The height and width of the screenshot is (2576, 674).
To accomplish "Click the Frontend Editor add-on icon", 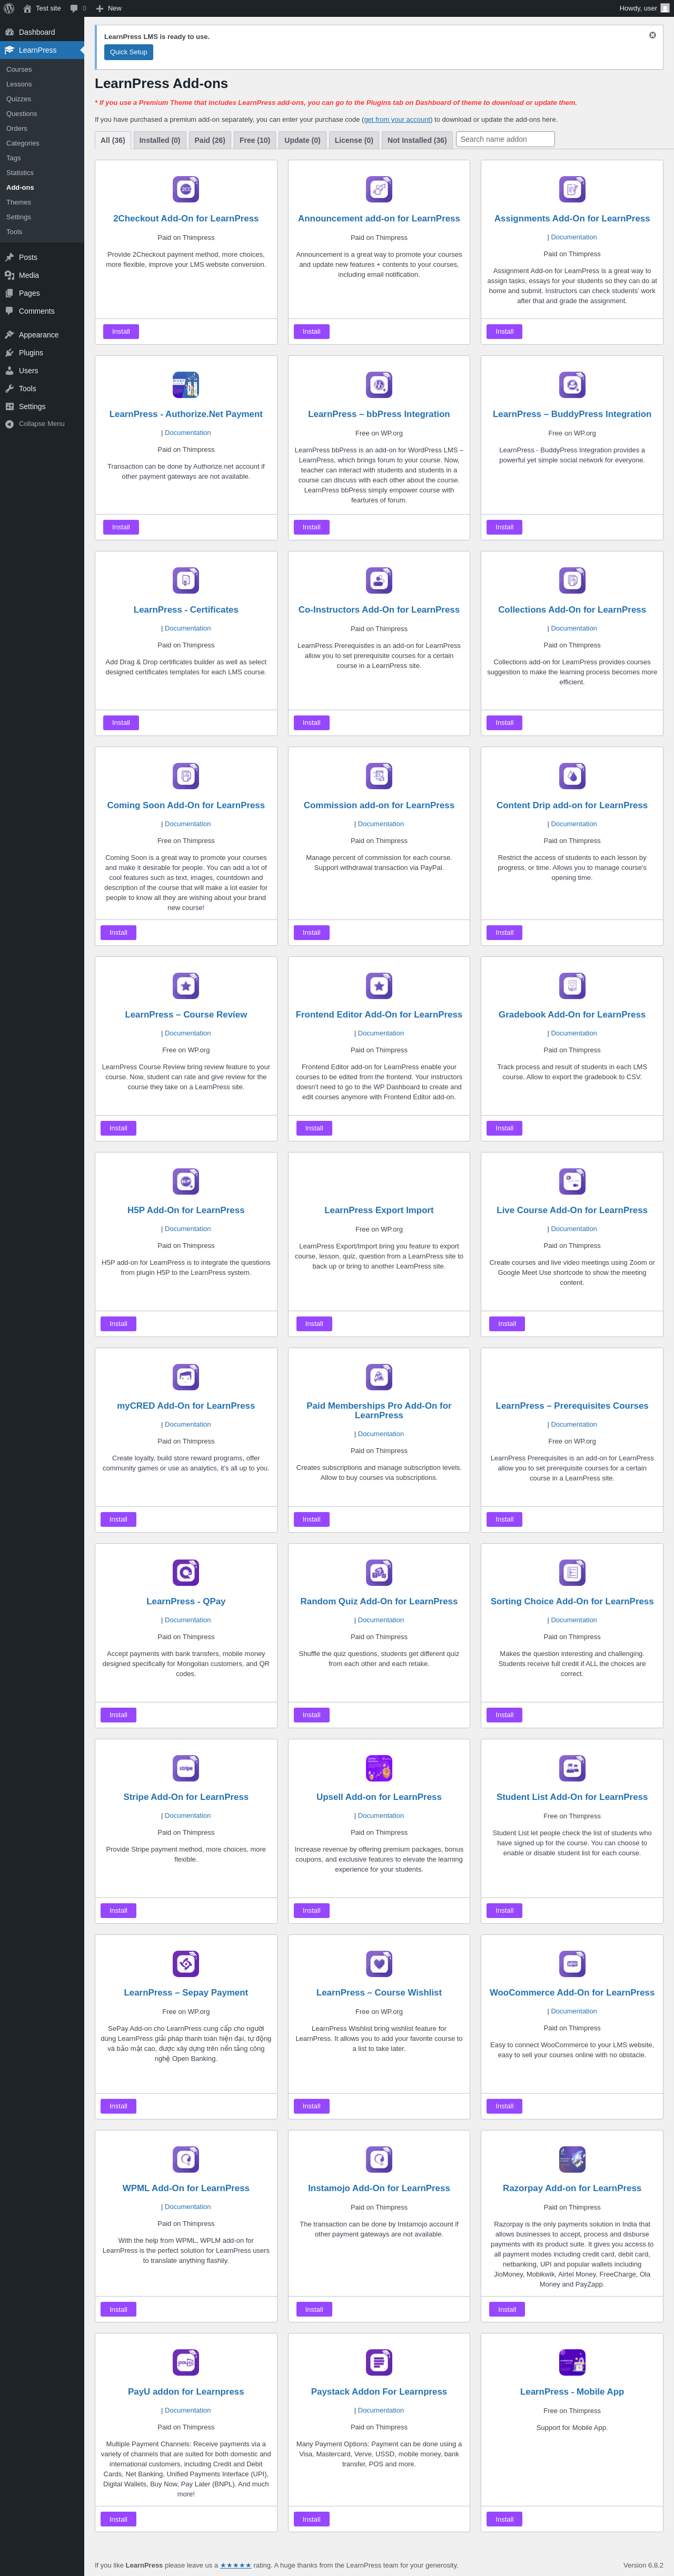I will click(379, 985).
